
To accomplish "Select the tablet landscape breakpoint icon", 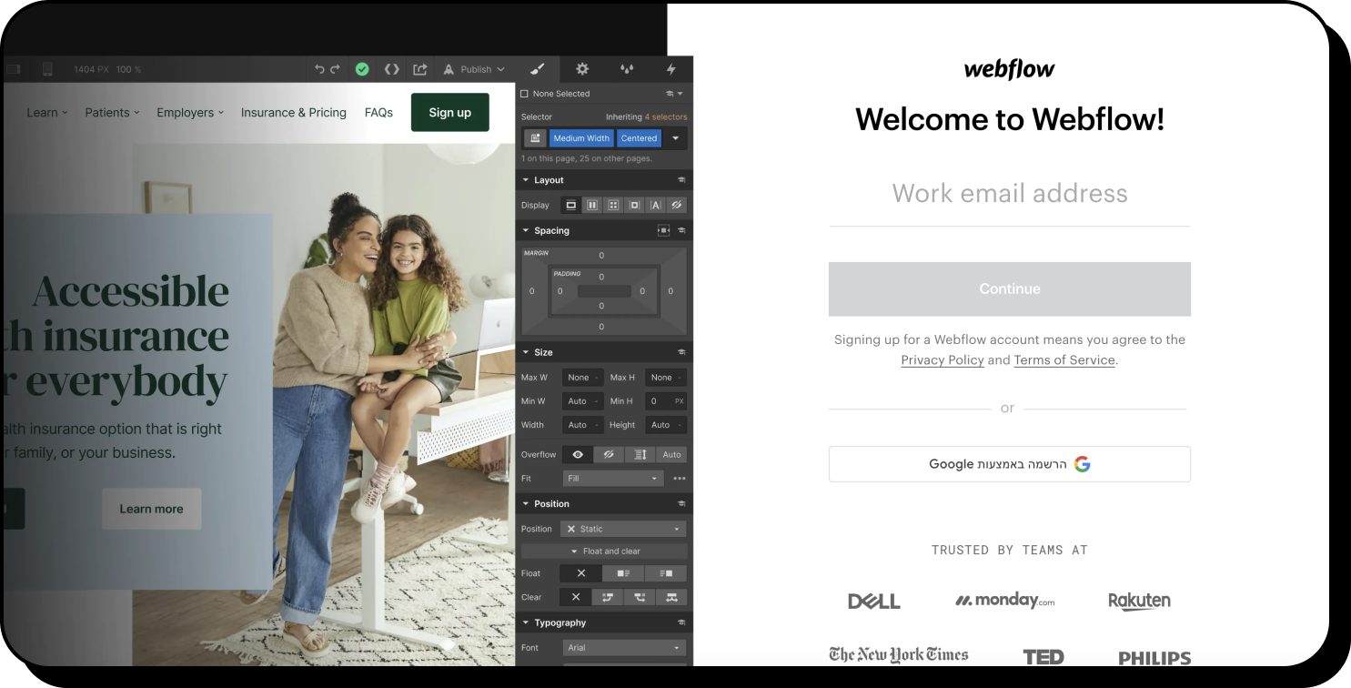I will 13,69.
